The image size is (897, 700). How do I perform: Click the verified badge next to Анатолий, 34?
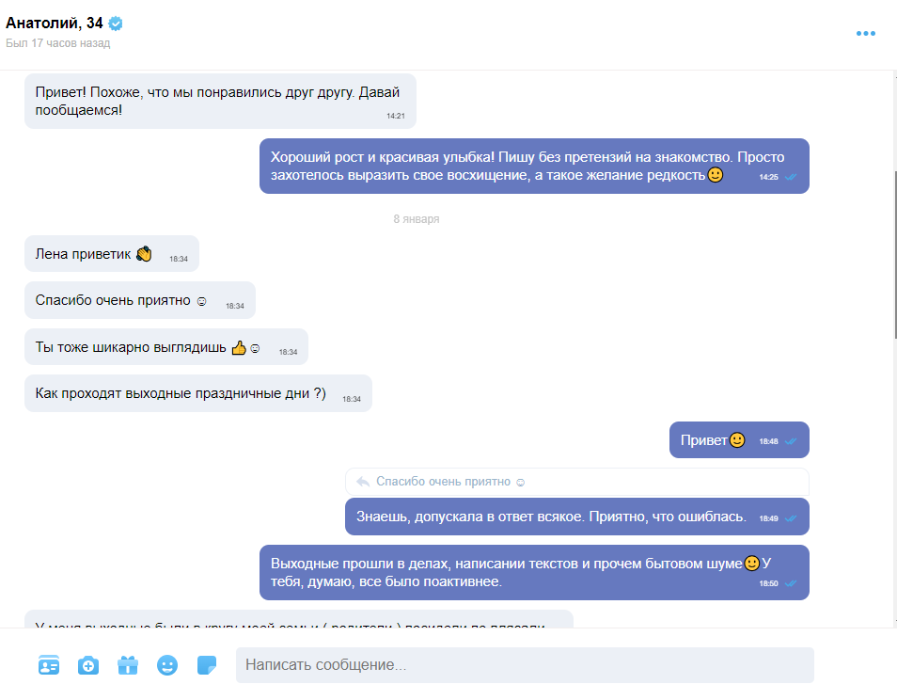point(116,24)
